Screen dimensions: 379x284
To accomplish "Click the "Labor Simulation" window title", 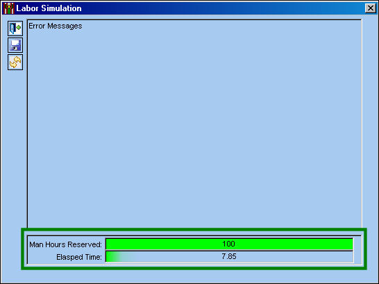I will point(49,8).
